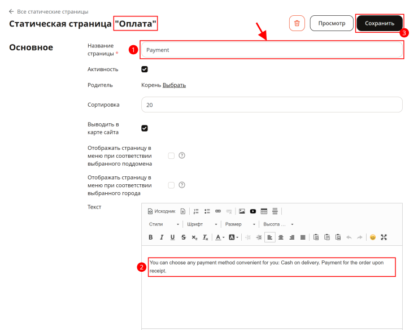
Task: Click the red trash delete icon button
Action: coord(297,23)
